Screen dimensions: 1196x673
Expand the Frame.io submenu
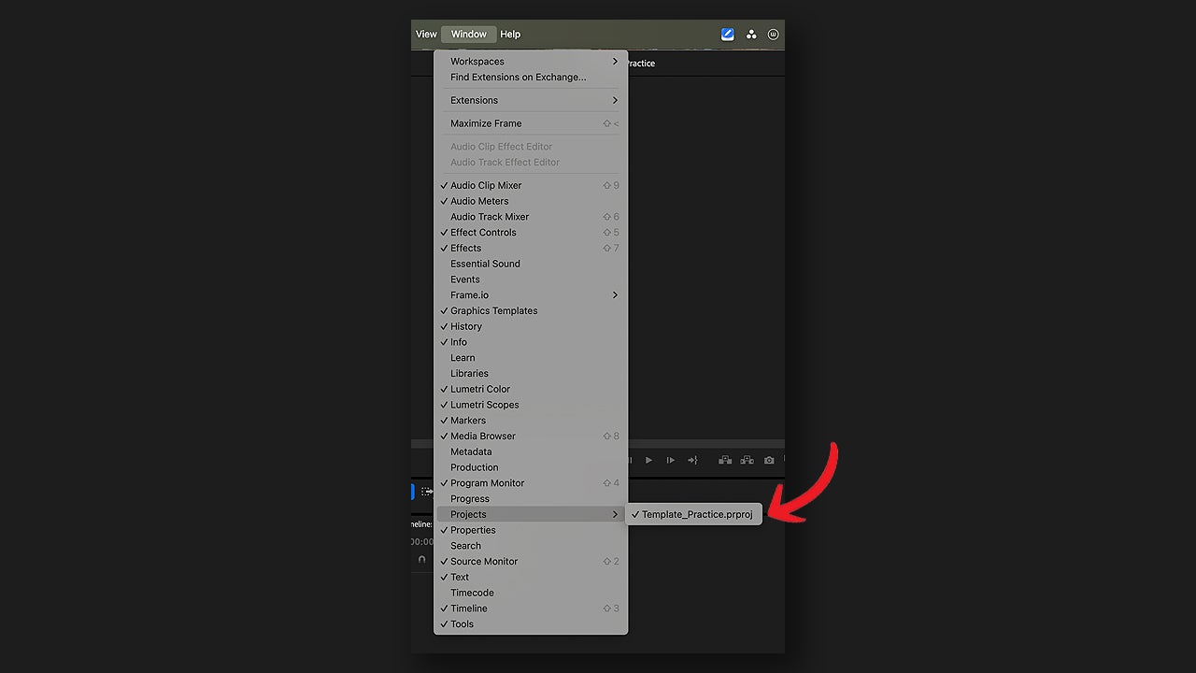[531, 295]
